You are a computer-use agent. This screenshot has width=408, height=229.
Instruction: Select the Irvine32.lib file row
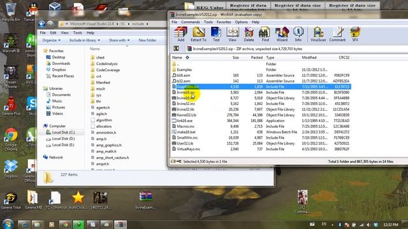click(x=261, y=109)
